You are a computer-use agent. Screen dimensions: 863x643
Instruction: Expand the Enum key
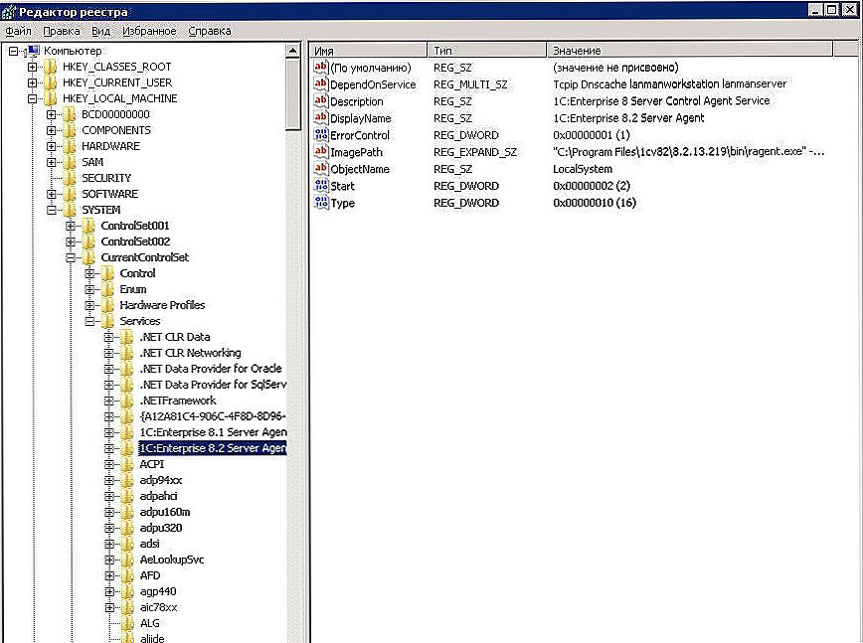point(89,290)
